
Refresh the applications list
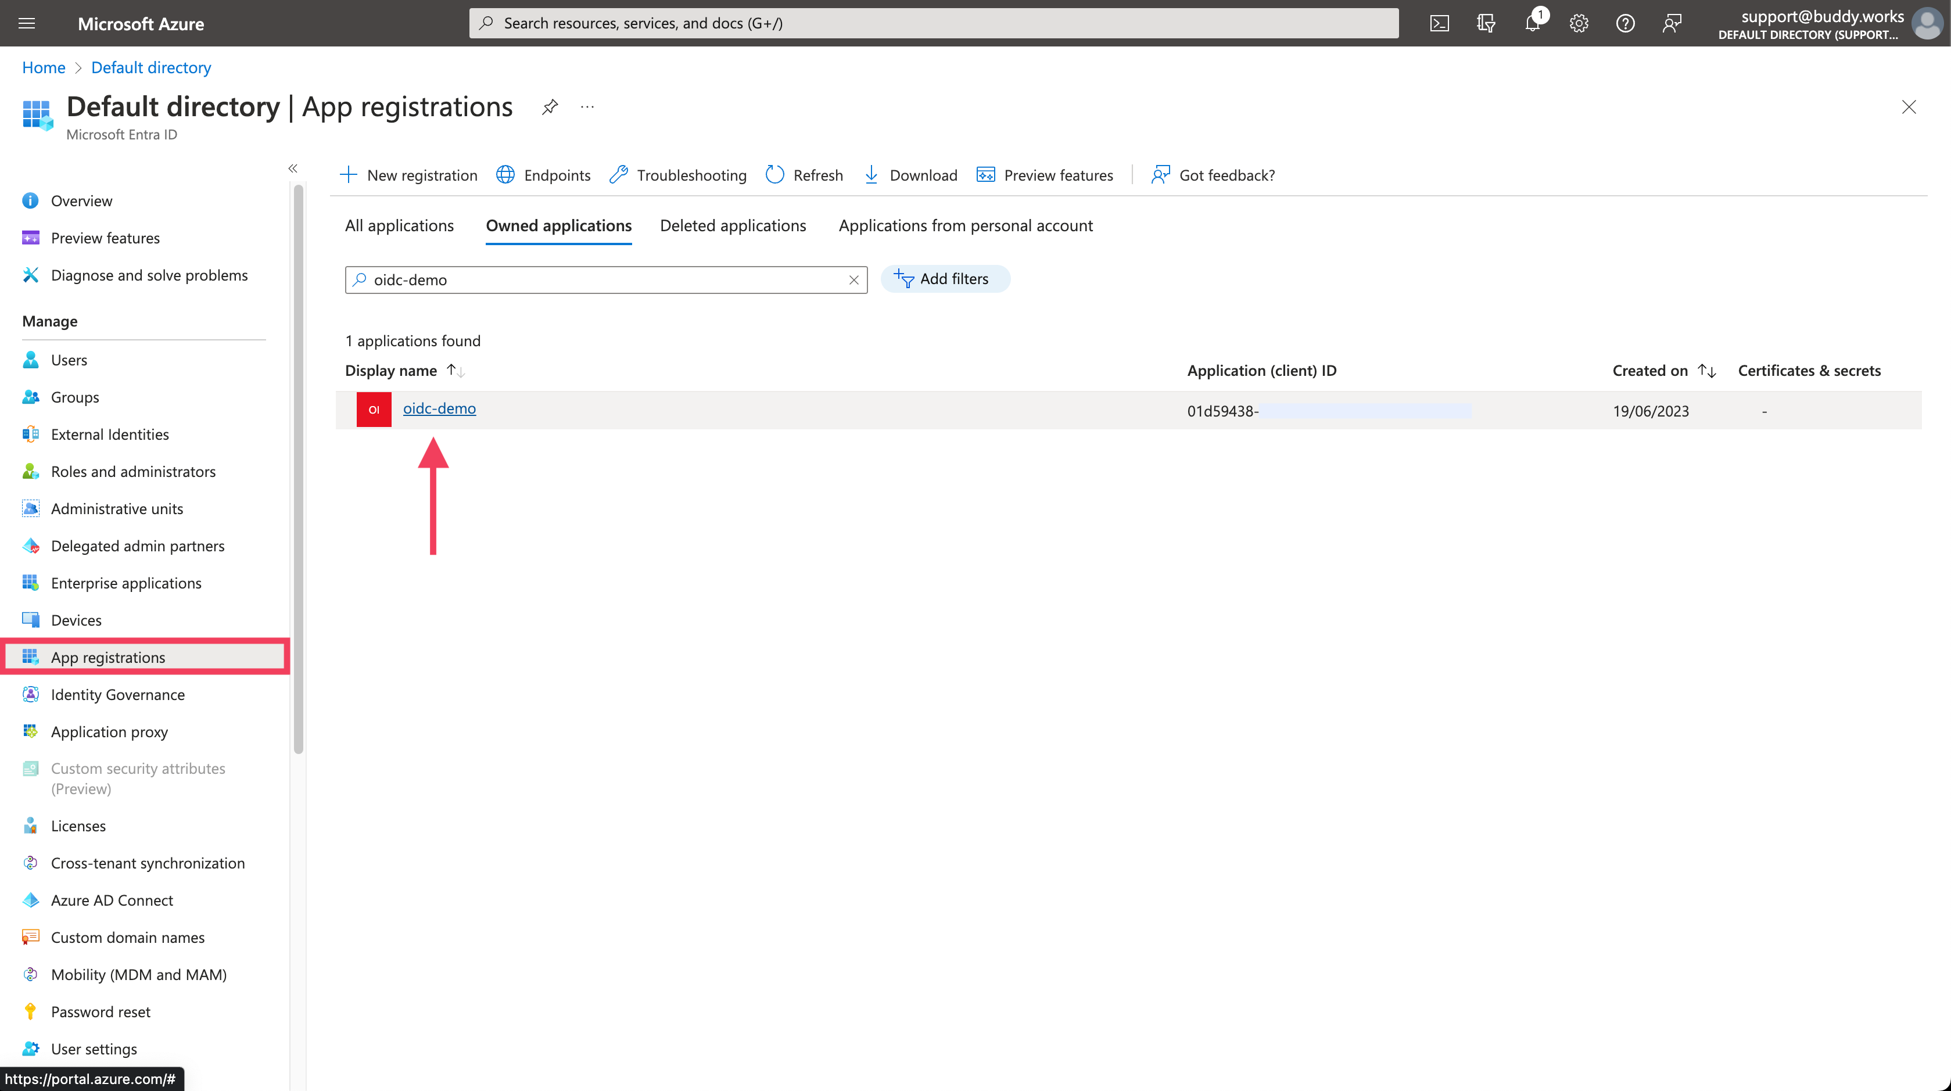[x=804, y=175]
